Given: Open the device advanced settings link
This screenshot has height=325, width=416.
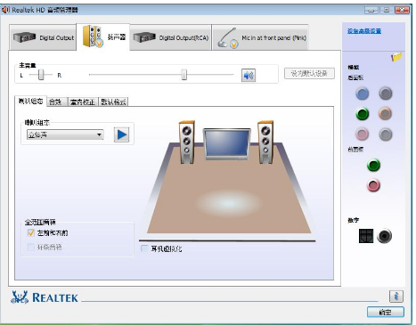Looking at the screenshot, I should pyautogui.click(x=364, y=31).
